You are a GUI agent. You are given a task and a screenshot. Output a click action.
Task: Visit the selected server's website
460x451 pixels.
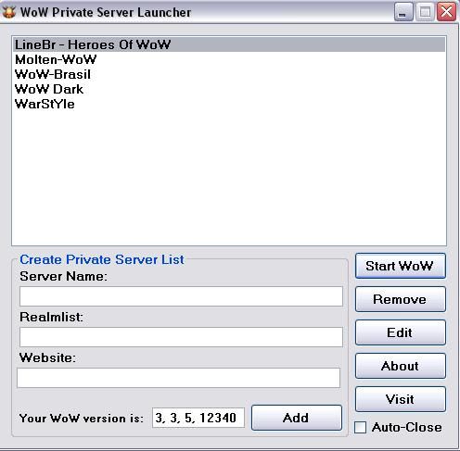click(x=401, y=399)
